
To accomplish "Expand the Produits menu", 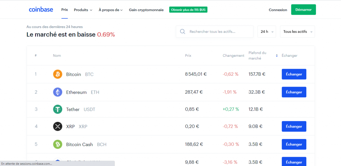I will tap(83, 10).
